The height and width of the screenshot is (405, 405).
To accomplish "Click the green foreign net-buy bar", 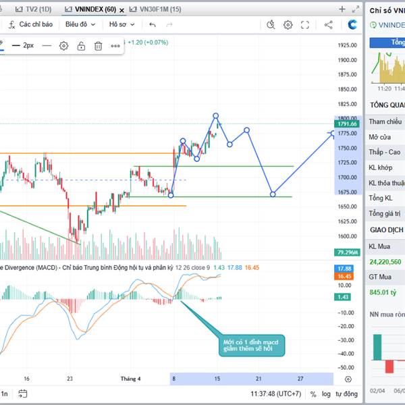I will tap(377, 347).
